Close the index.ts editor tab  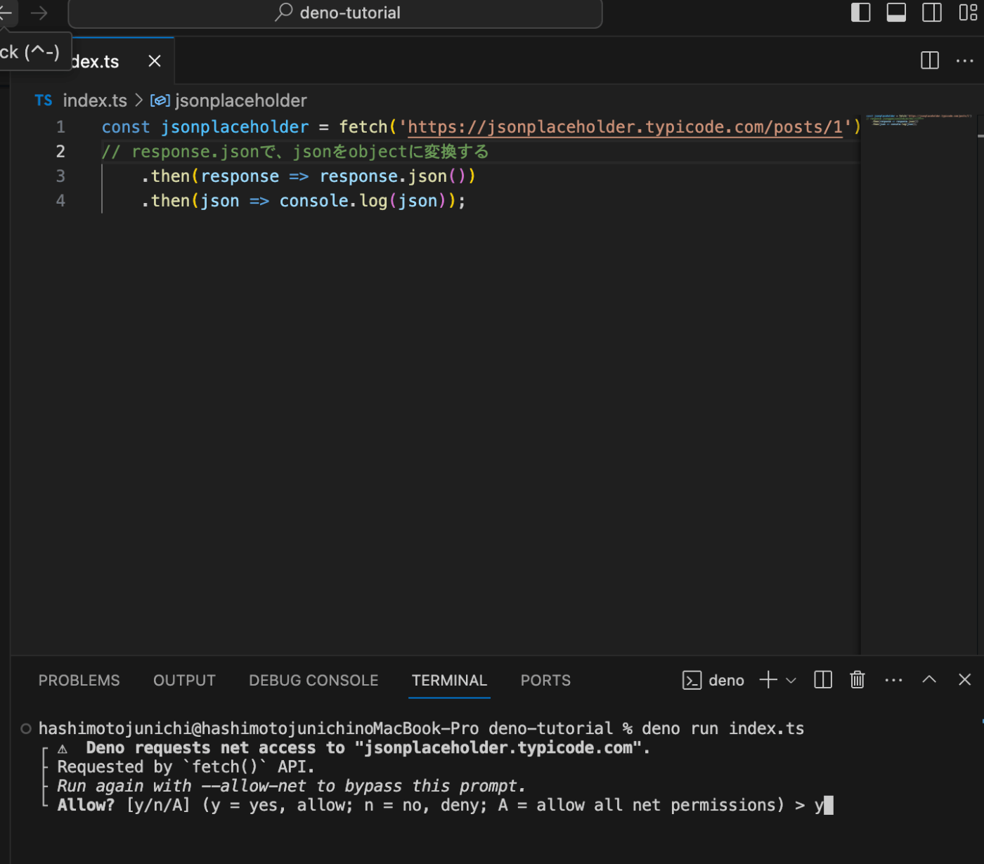pyautogui.click(x=155, y=61)
